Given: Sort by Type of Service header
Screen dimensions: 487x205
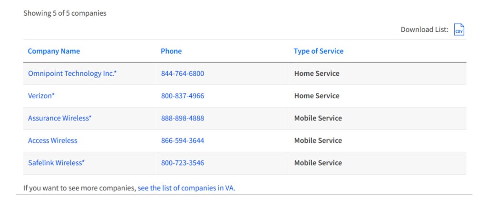Looking at the screenshot, I should tap(319, 51).
